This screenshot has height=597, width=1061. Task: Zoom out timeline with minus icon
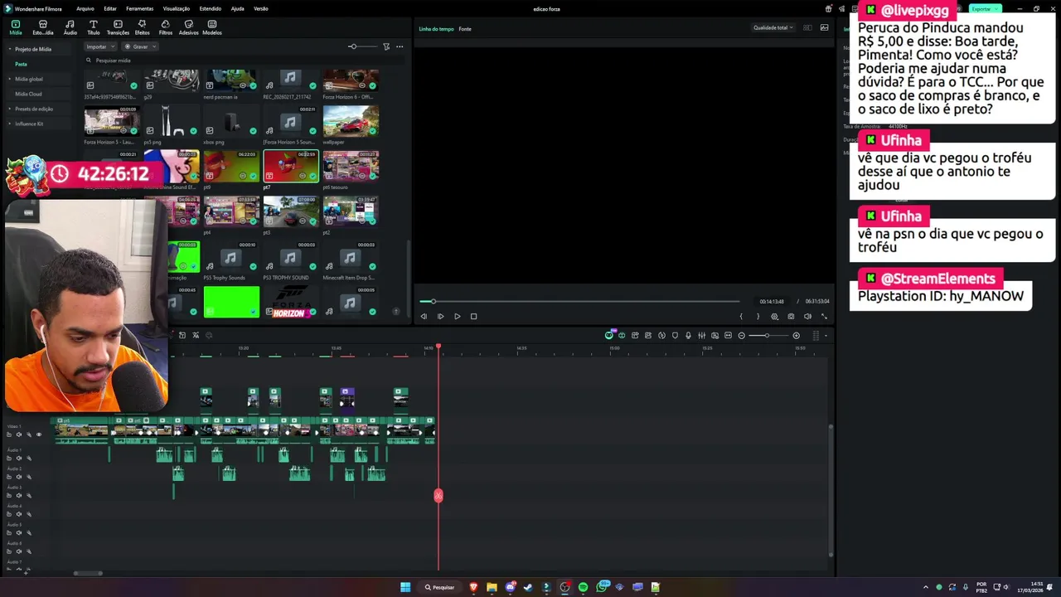(742, 335)
